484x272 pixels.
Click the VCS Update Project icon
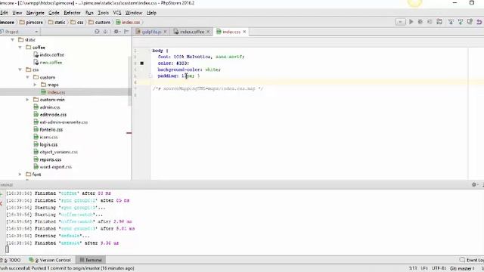pos(451,22)
